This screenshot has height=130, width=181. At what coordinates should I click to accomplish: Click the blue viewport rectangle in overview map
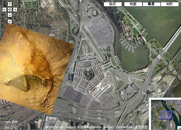click(x=166, y=115)
